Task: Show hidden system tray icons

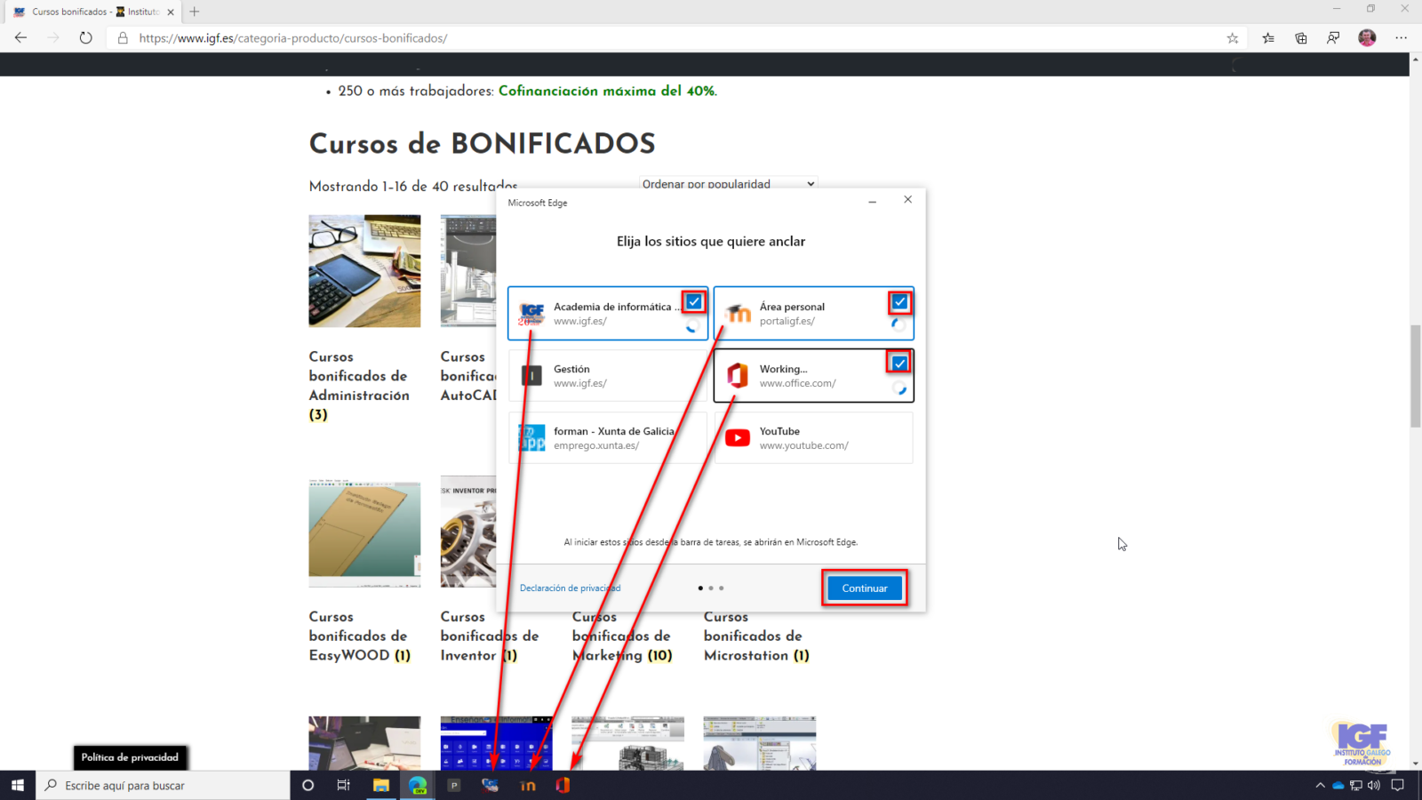Action: [1320, 785]
